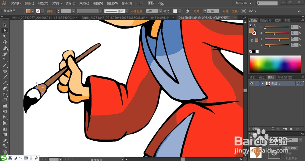Viewport: 305px width, 161px height.
Task: Click the Create New Layer icon
Action: [x=291, y=128]
